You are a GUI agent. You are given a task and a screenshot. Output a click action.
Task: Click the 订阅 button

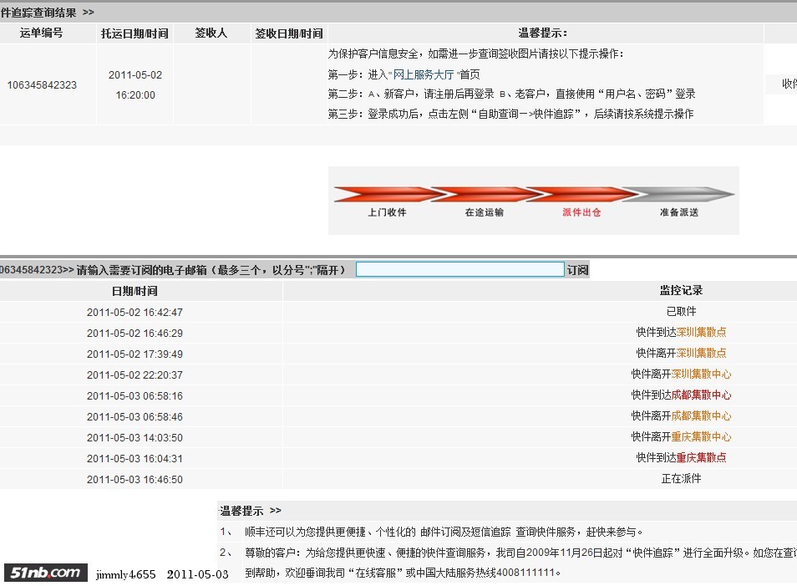[578, 270]
